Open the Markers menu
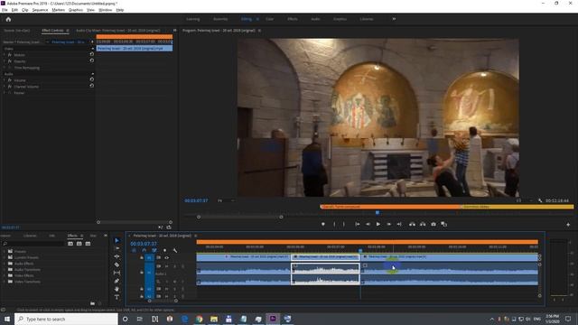This screenshot has height=325, width=578. [x=58, y=10]
